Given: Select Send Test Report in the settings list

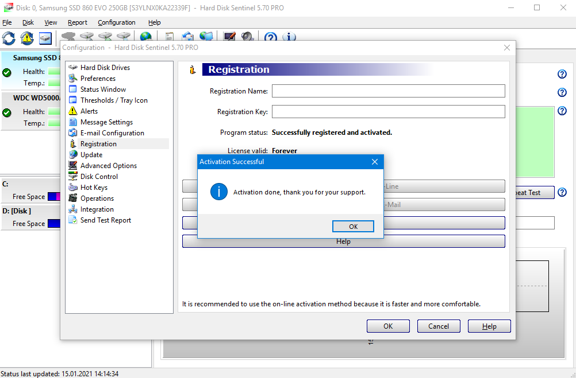Looking at the screenshot, I should [105, 220].
